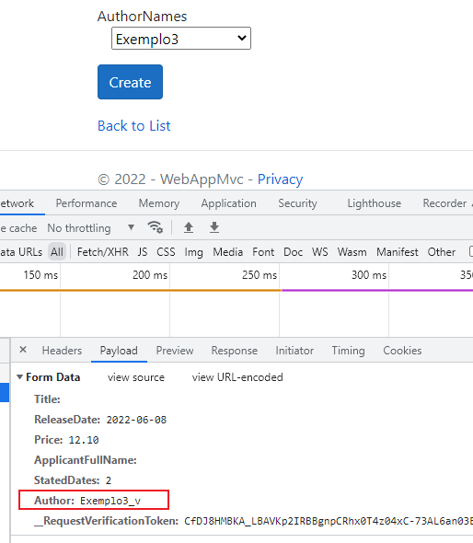
Task: Select the Price value 12.10
Action: tap(84, 440)
